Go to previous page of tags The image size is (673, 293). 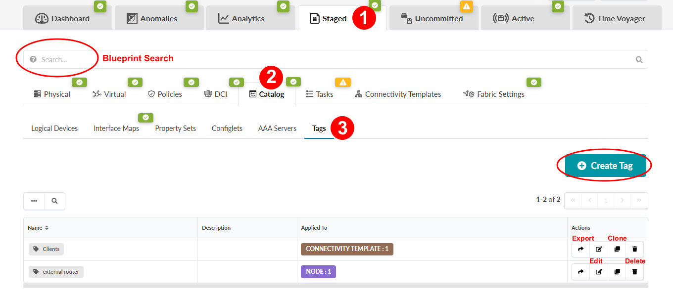coord(589,200)
